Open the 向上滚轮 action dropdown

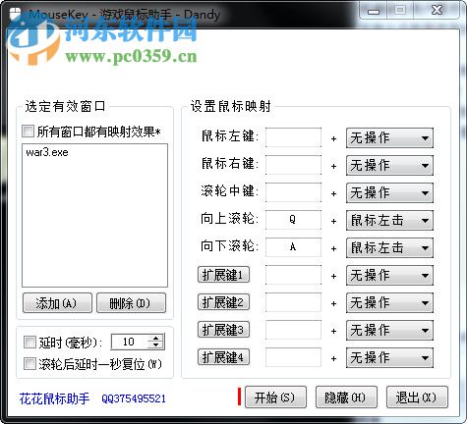[389, 220]
